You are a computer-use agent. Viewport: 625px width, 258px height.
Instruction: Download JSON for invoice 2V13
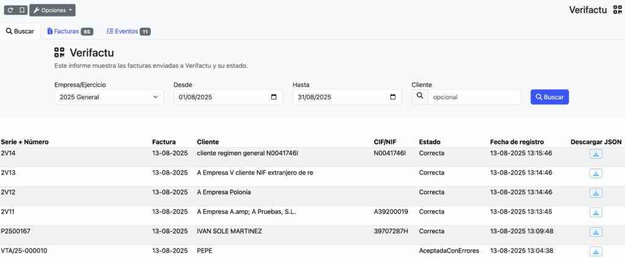596,173
